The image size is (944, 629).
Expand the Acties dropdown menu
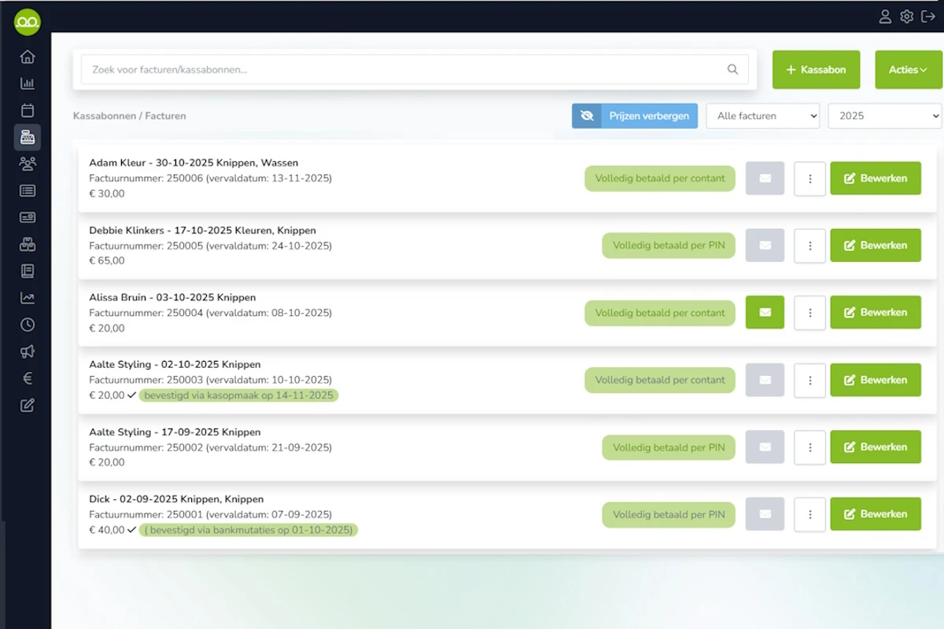pyautogui.click(x=907, y=70)
